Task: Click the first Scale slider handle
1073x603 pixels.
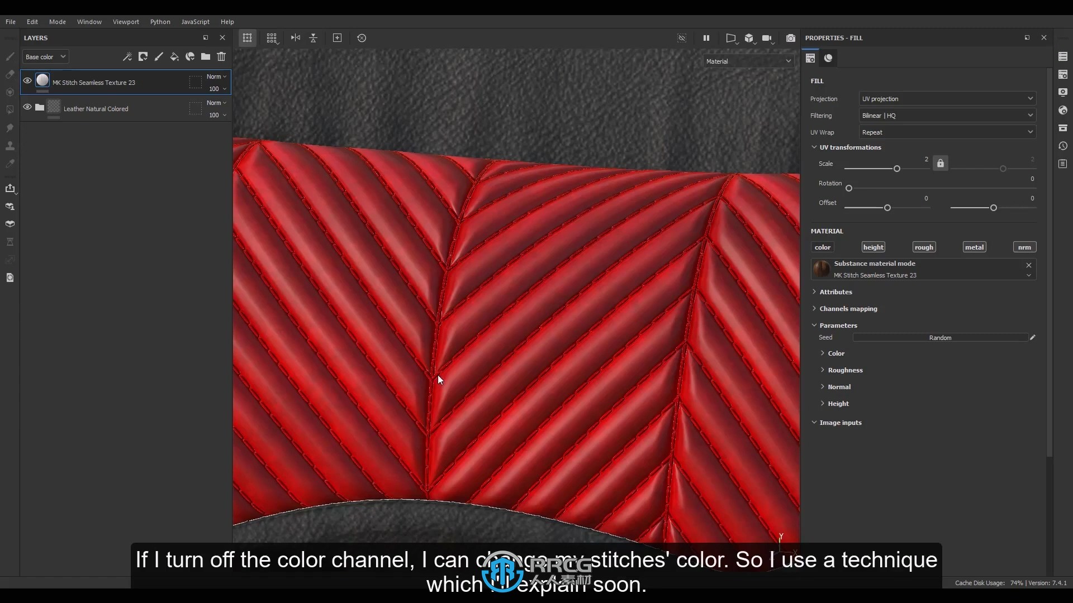Action: point(897,169)
